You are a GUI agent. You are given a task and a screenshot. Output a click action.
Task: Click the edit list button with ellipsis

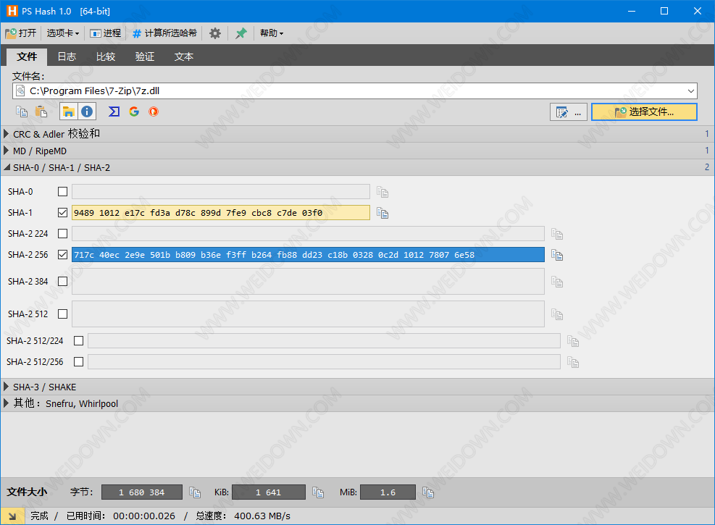point(568,112)
